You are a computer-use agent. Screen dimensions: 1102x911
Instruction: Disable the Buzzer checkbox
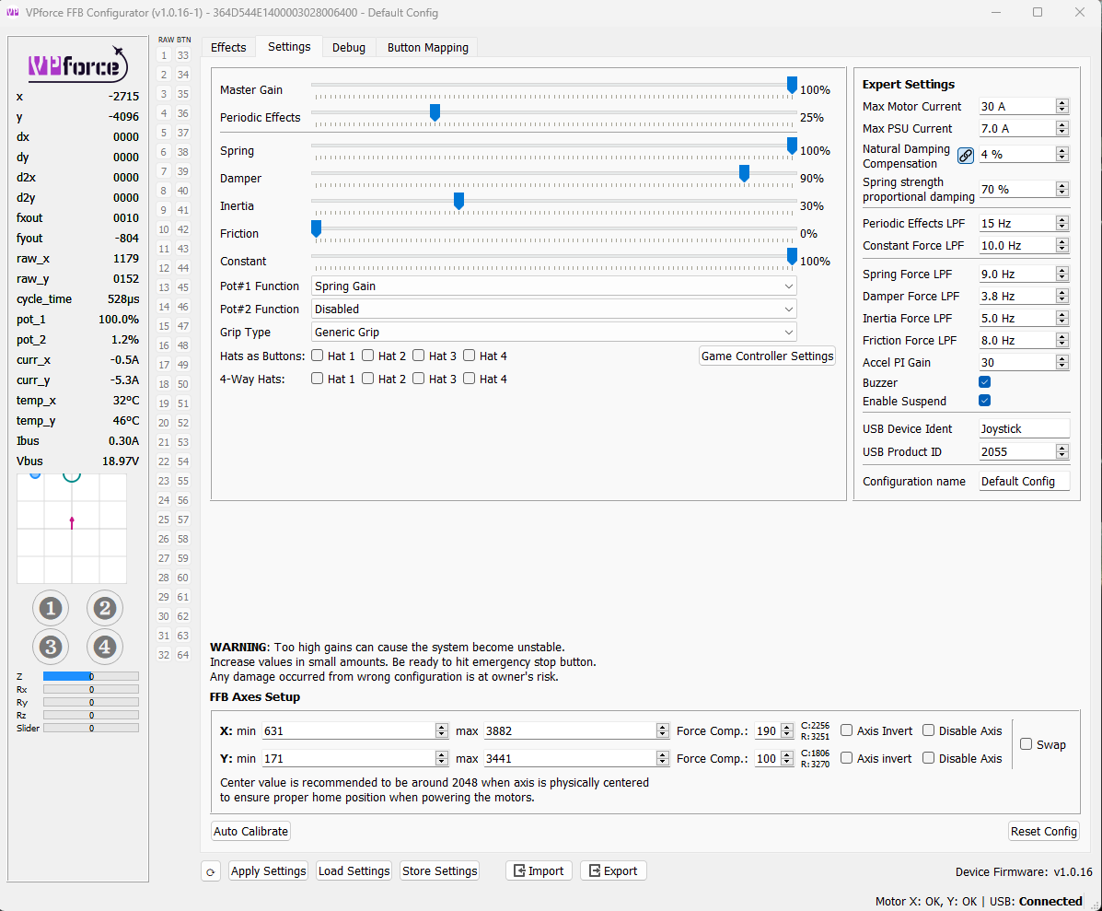984,382
